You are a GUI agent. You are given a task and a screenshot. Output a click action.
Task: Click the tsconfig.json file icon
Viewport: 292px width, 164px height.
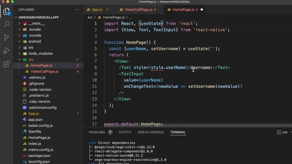click(25, 162)
